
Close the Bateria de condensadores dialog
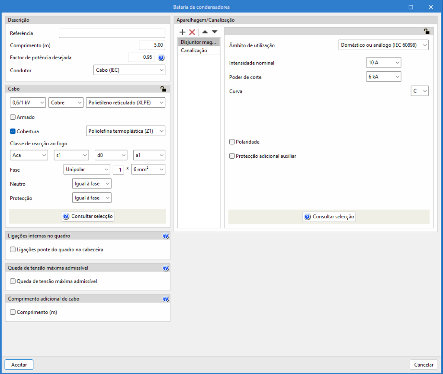point(430,7)
